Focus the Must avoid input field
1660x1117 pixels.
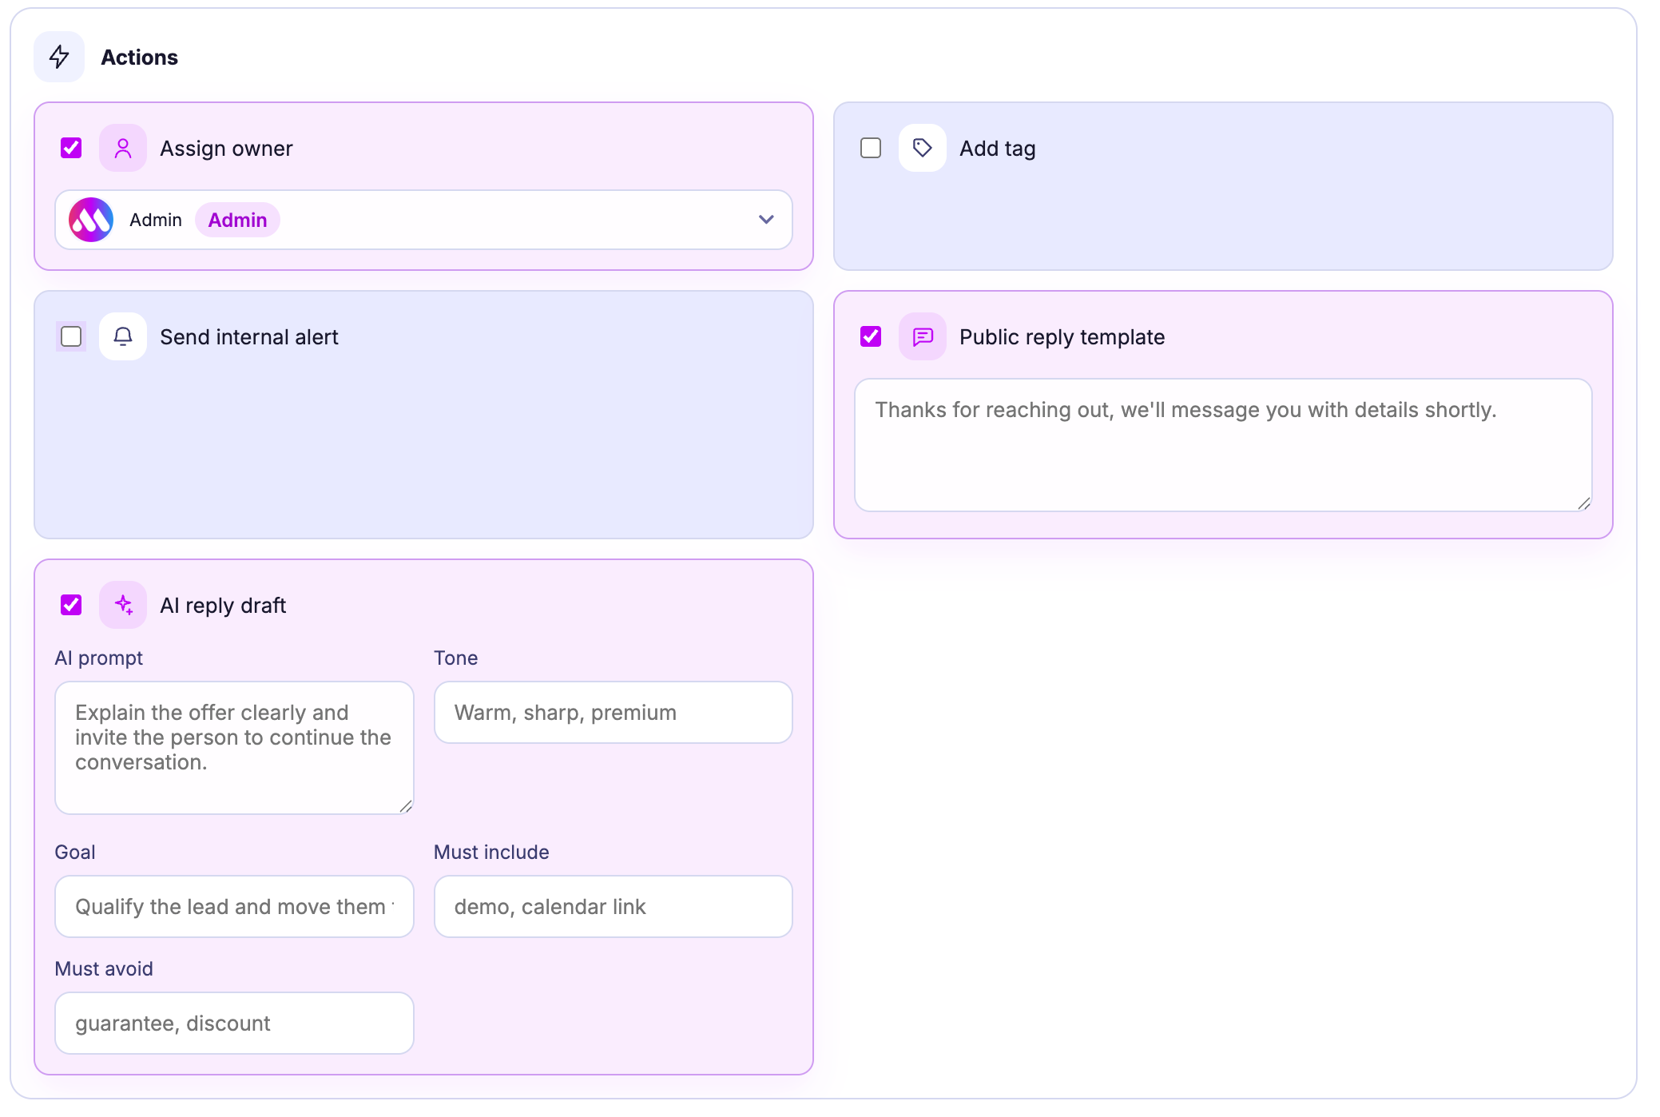[x=234, y=1024]
